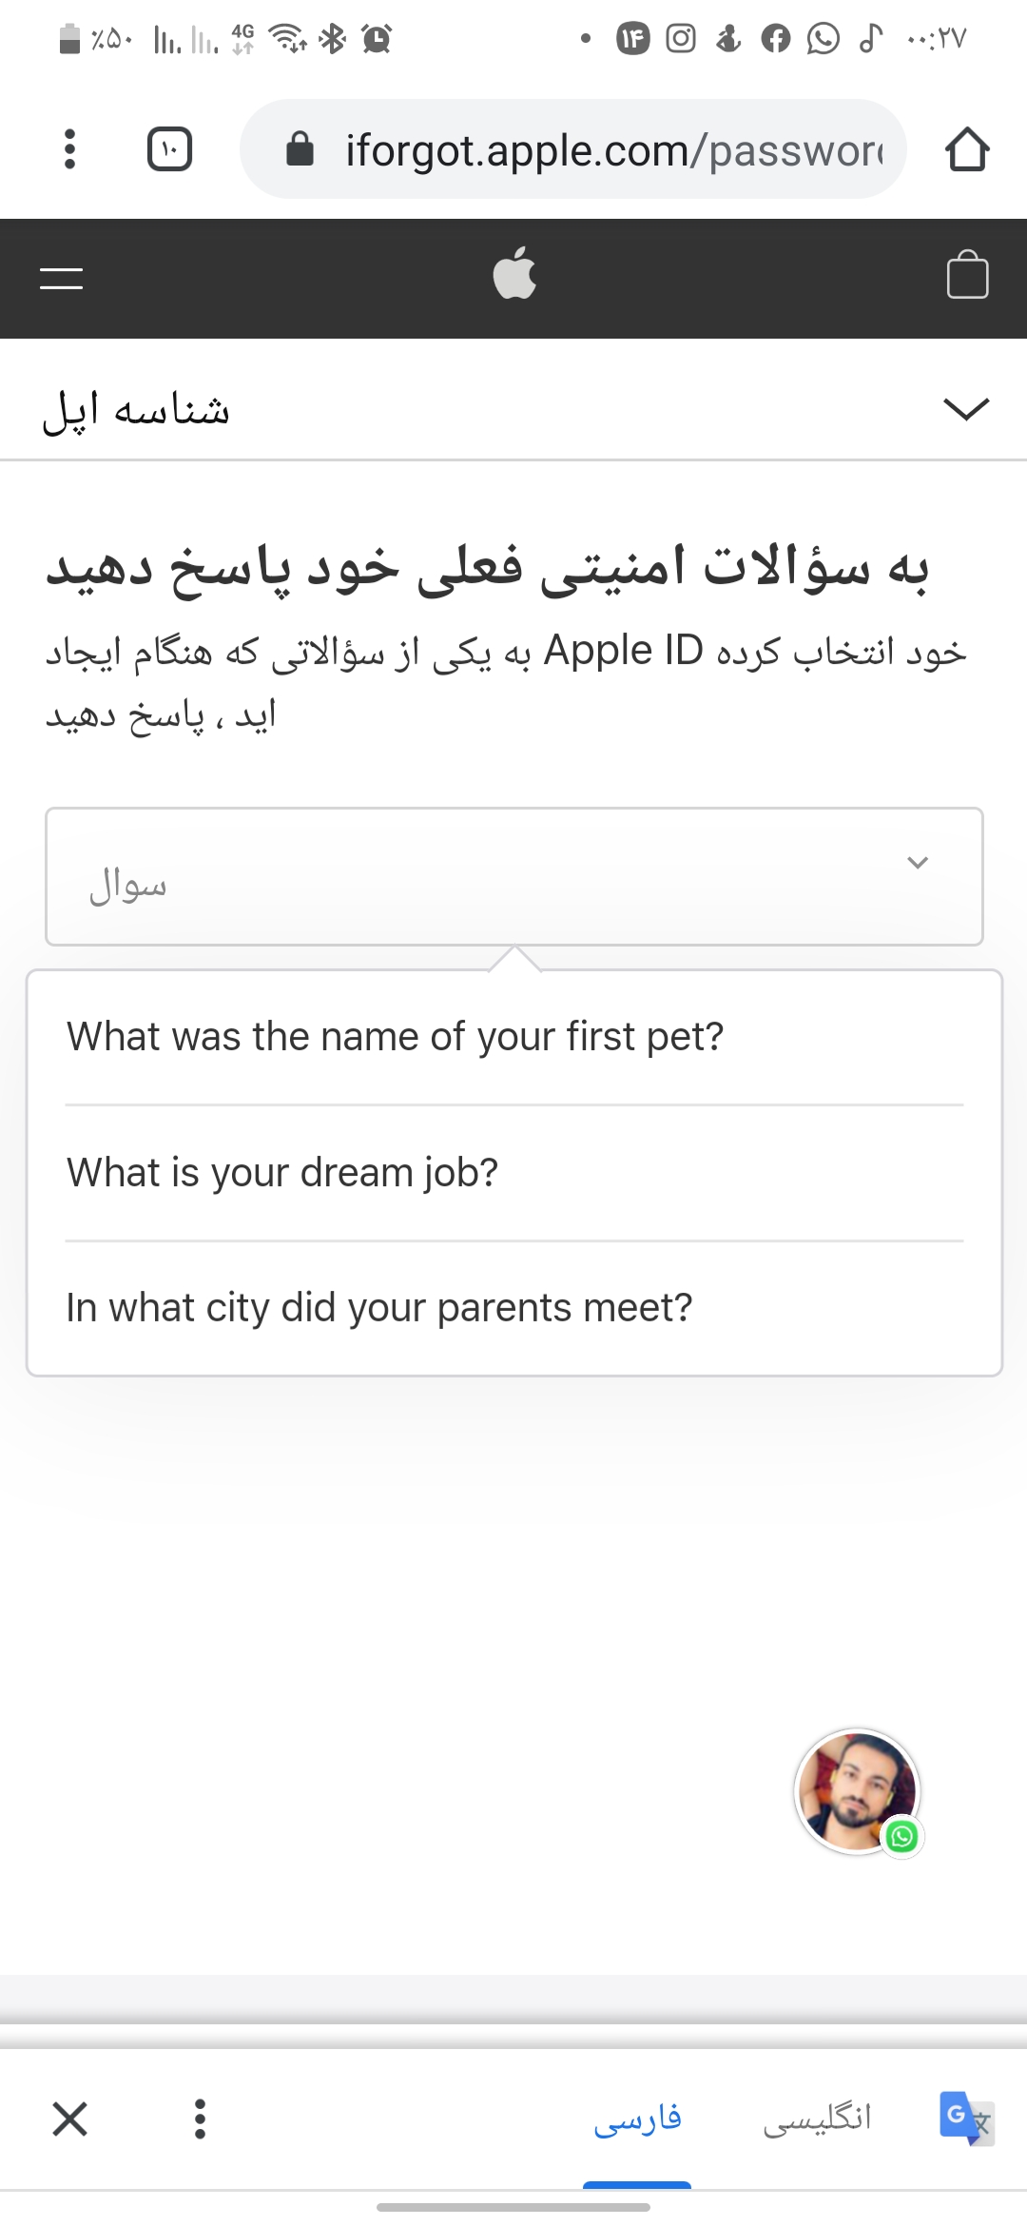The width and height of the screenshot is (1027, 2226).
Task: Open Chrome three-dot overflow menu
Action: tap(69, 149)
